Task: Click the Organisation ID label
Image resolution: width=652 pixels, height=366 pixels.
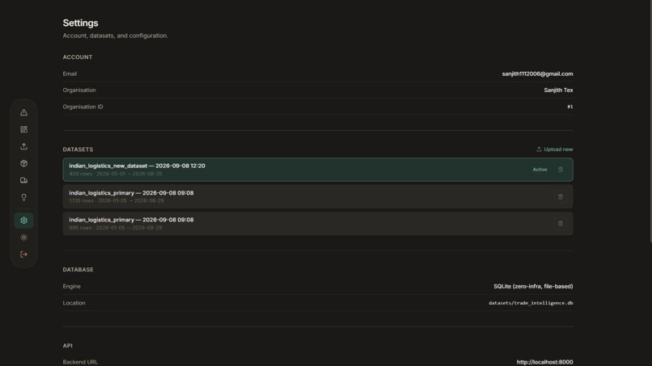Action: click(x=83, y=107)
